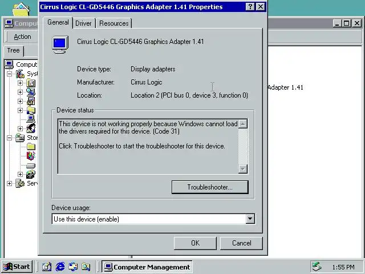Viewport: 365px width, 274px height.
Task: Switch to the General tab
Action: click(58, 22)
